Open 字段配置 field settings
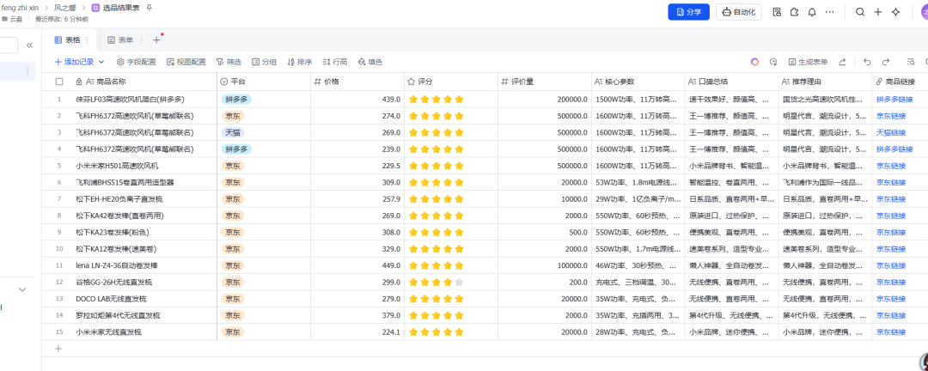This screenshot has width=928, height=371. click(136, 62)
